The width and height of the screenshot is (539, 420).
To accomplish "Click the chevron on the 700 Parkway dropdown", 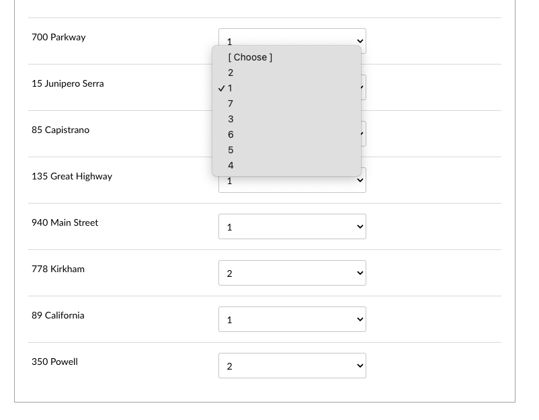I will 360,41.
